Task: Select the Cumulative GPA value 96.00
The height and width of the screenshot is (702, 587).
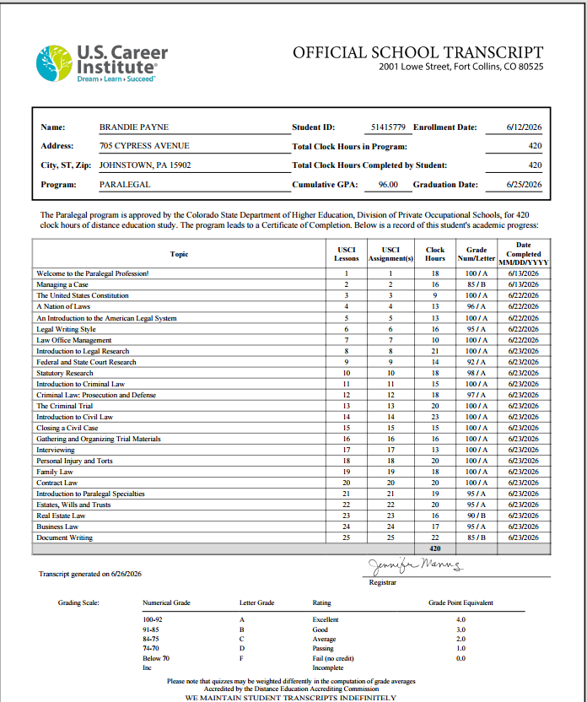Action: pyautogui.click(x=388, y=185)
